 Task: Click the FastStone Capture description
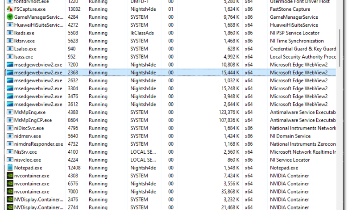click(290, 9)
